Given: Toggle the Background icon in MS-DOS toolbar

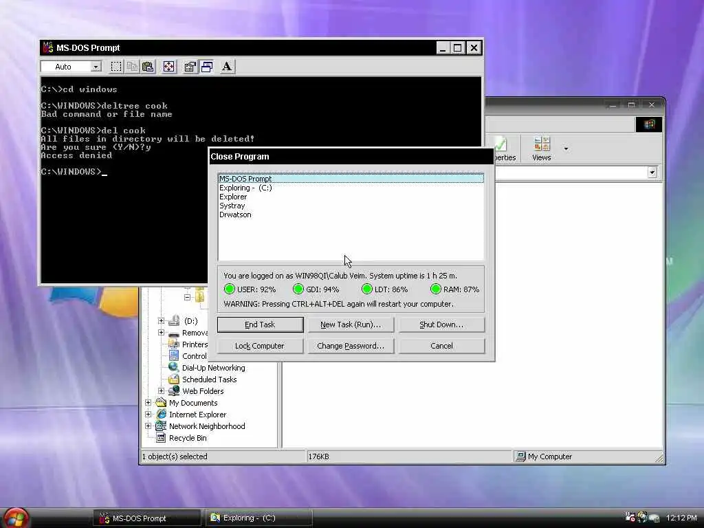Looking at the screenshot, I should (x=206, y=67).
